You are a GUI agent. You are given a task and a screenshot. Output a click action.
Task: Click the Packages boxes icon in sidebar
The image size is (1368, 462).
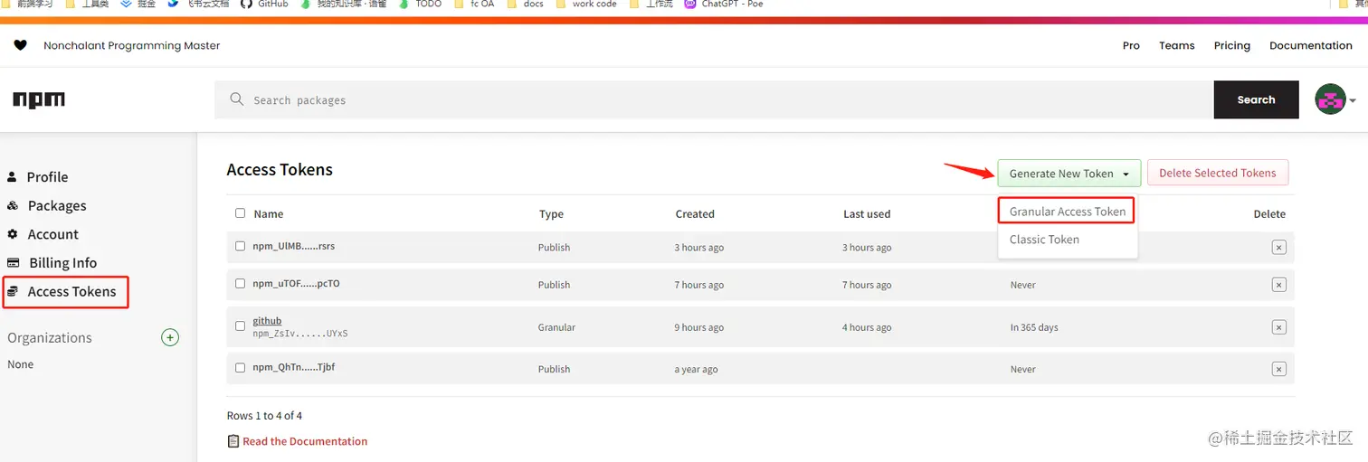click(x=13, y=205)
